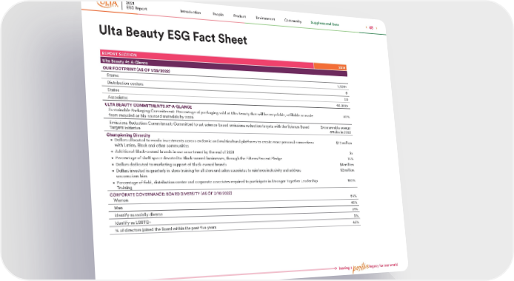Click the pink Report Section header bar
This screenshot has height=281, width=514.
[x=207, y=59]
